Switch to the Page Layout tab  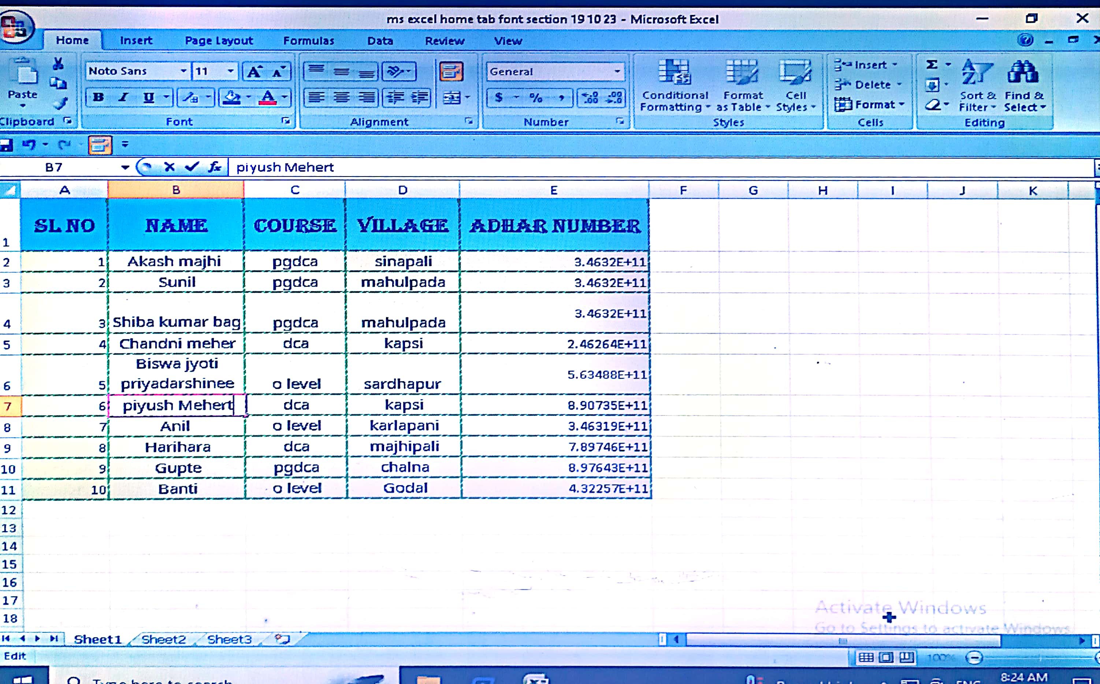click(x=219, y=41)
